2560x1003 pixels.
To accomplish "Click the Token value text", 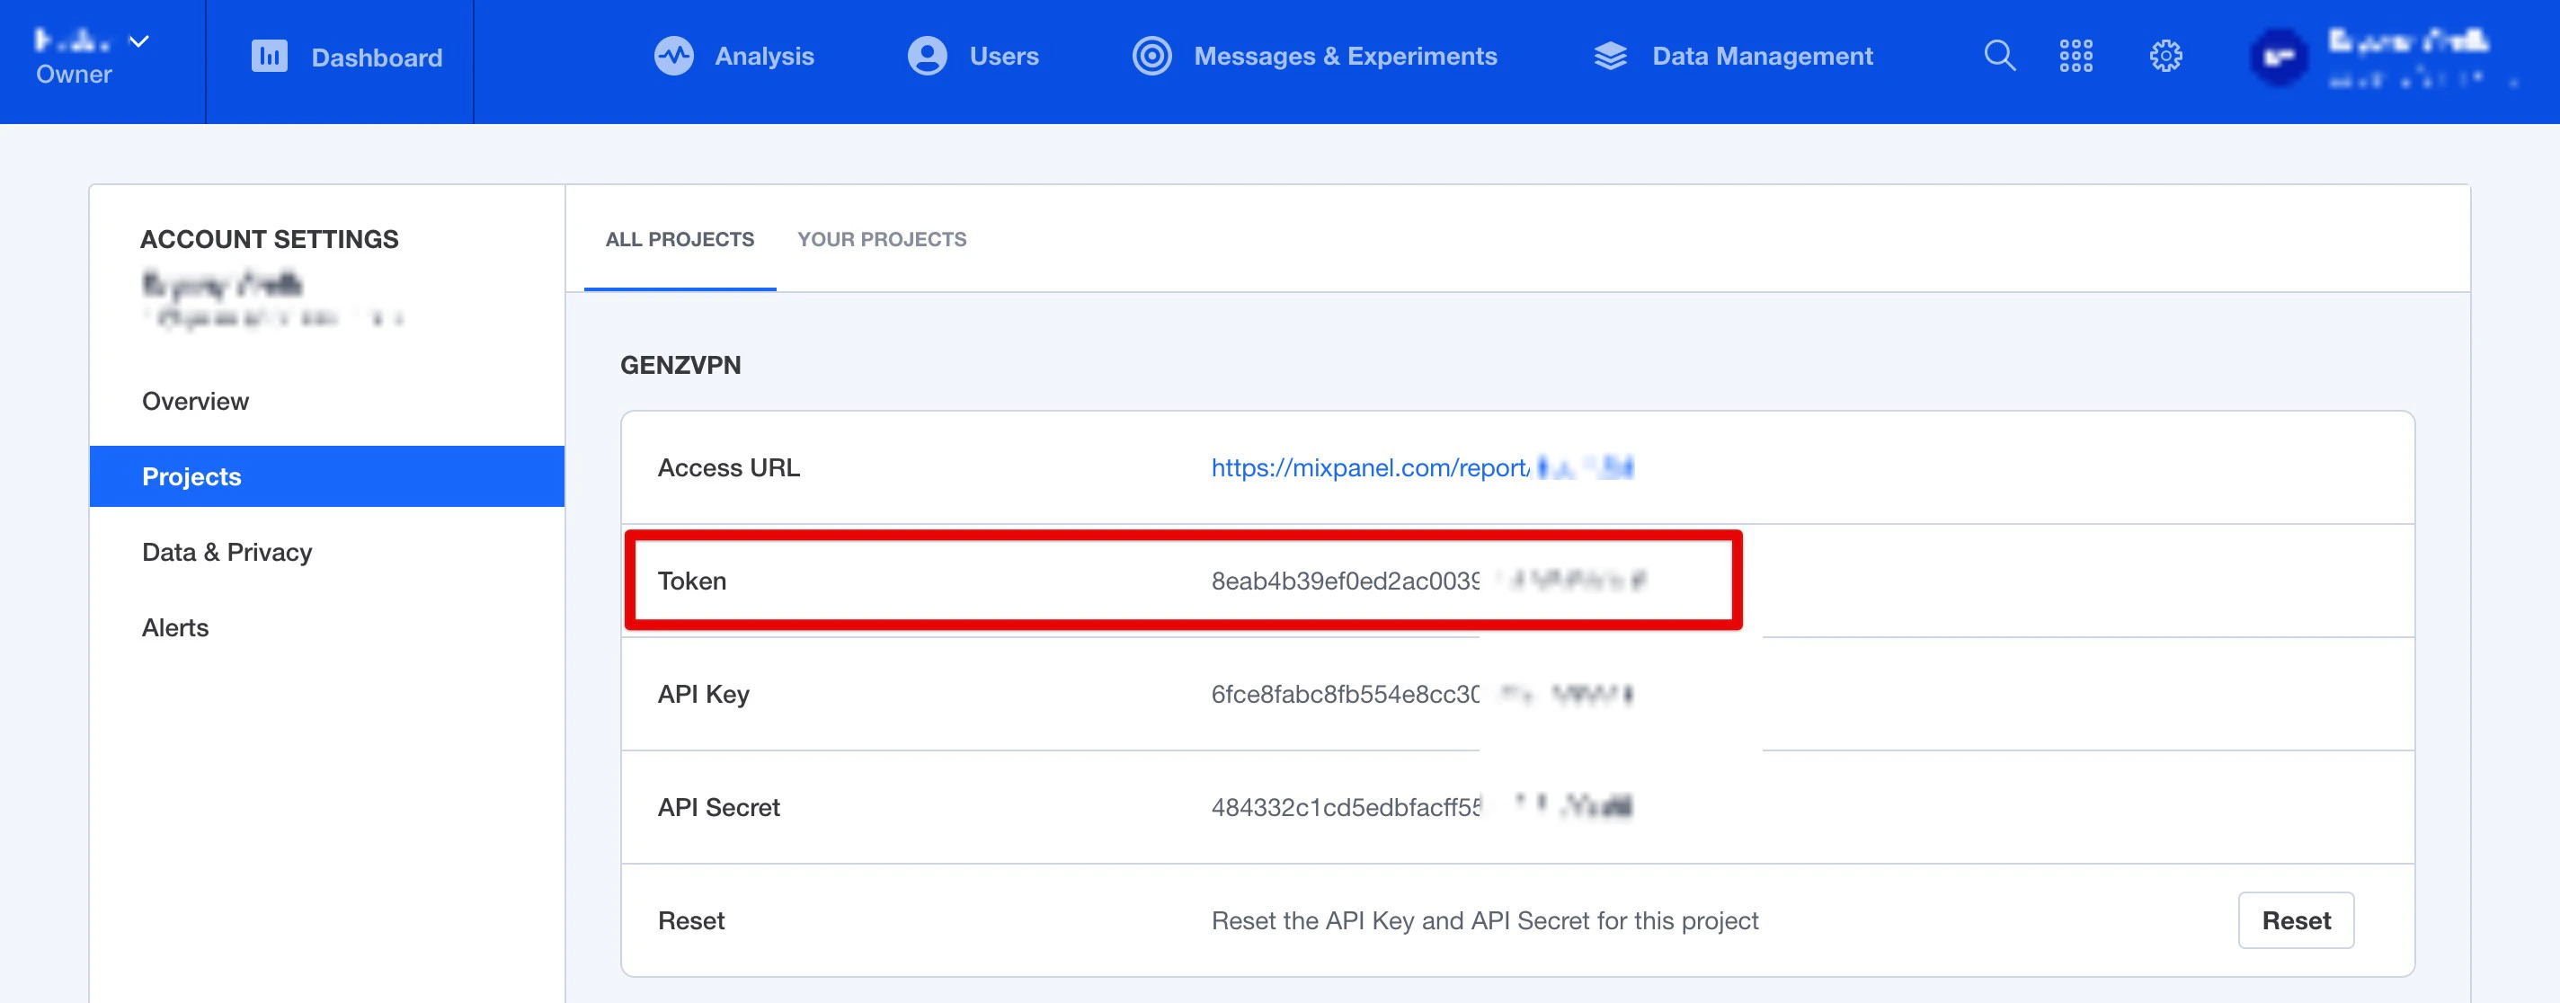I will coord(1344,581).
